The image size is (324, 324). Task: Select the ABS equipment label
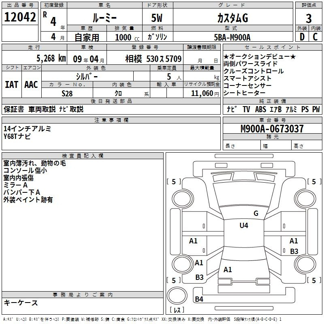(x=260, y=109)
